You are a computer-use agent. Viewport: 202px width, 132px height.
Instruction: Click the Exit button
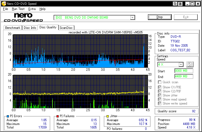click(x=186, y=17)
